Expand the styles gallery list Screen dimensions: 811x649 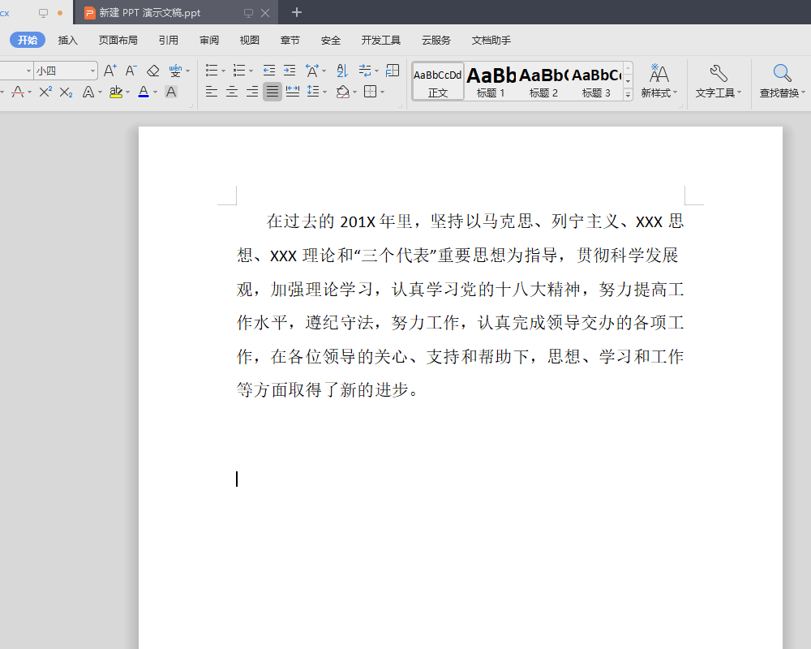628,95
